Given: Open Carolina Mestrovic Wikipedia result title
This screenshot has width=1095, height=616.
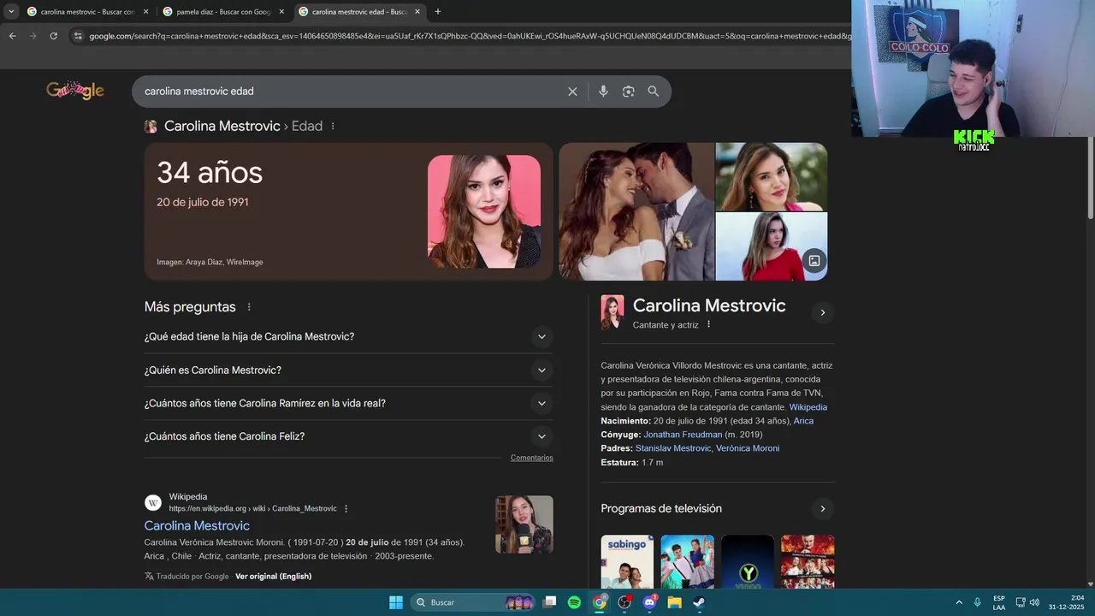Looking at the screenshot, I should (197, 525).
